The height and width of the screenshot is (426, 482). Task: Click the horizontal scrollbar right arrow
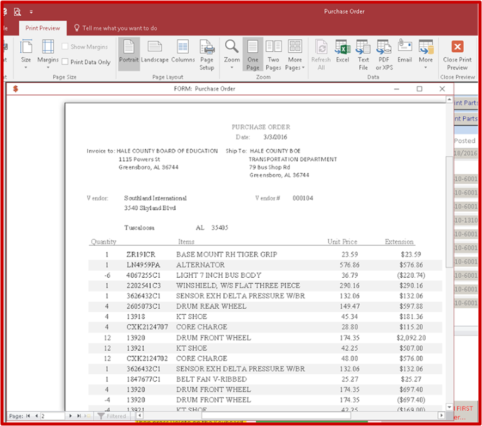pos(441,415)
